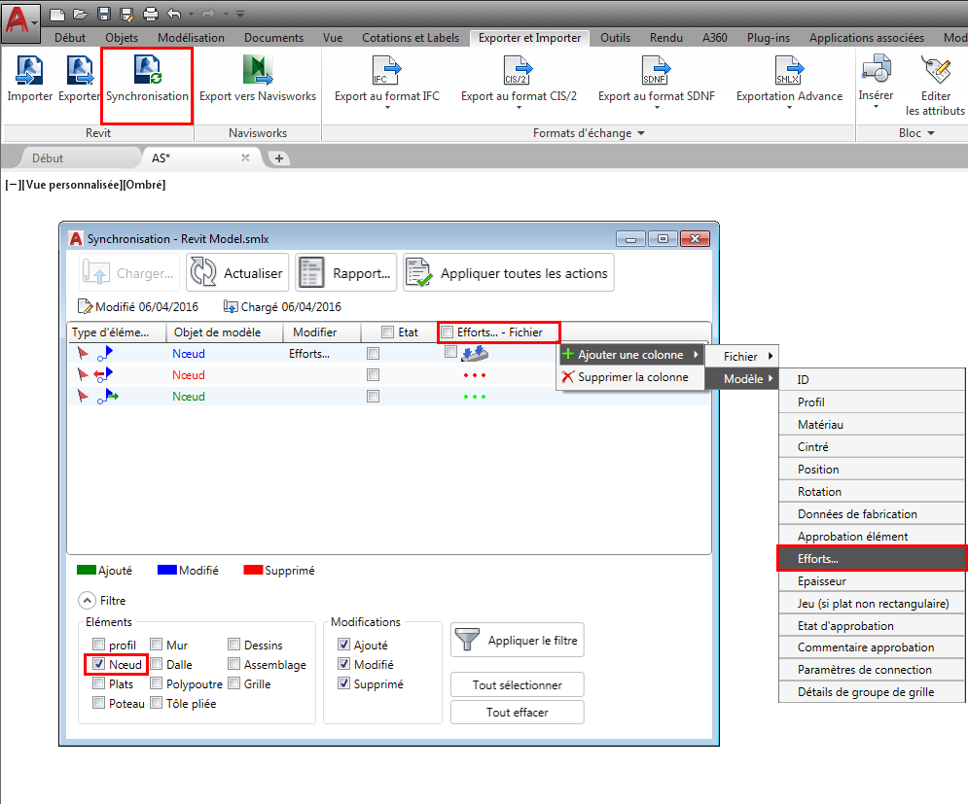The image size is (968, 804).
Task: Enable the Plats element filter checkbox
Action: click(99, 683)
